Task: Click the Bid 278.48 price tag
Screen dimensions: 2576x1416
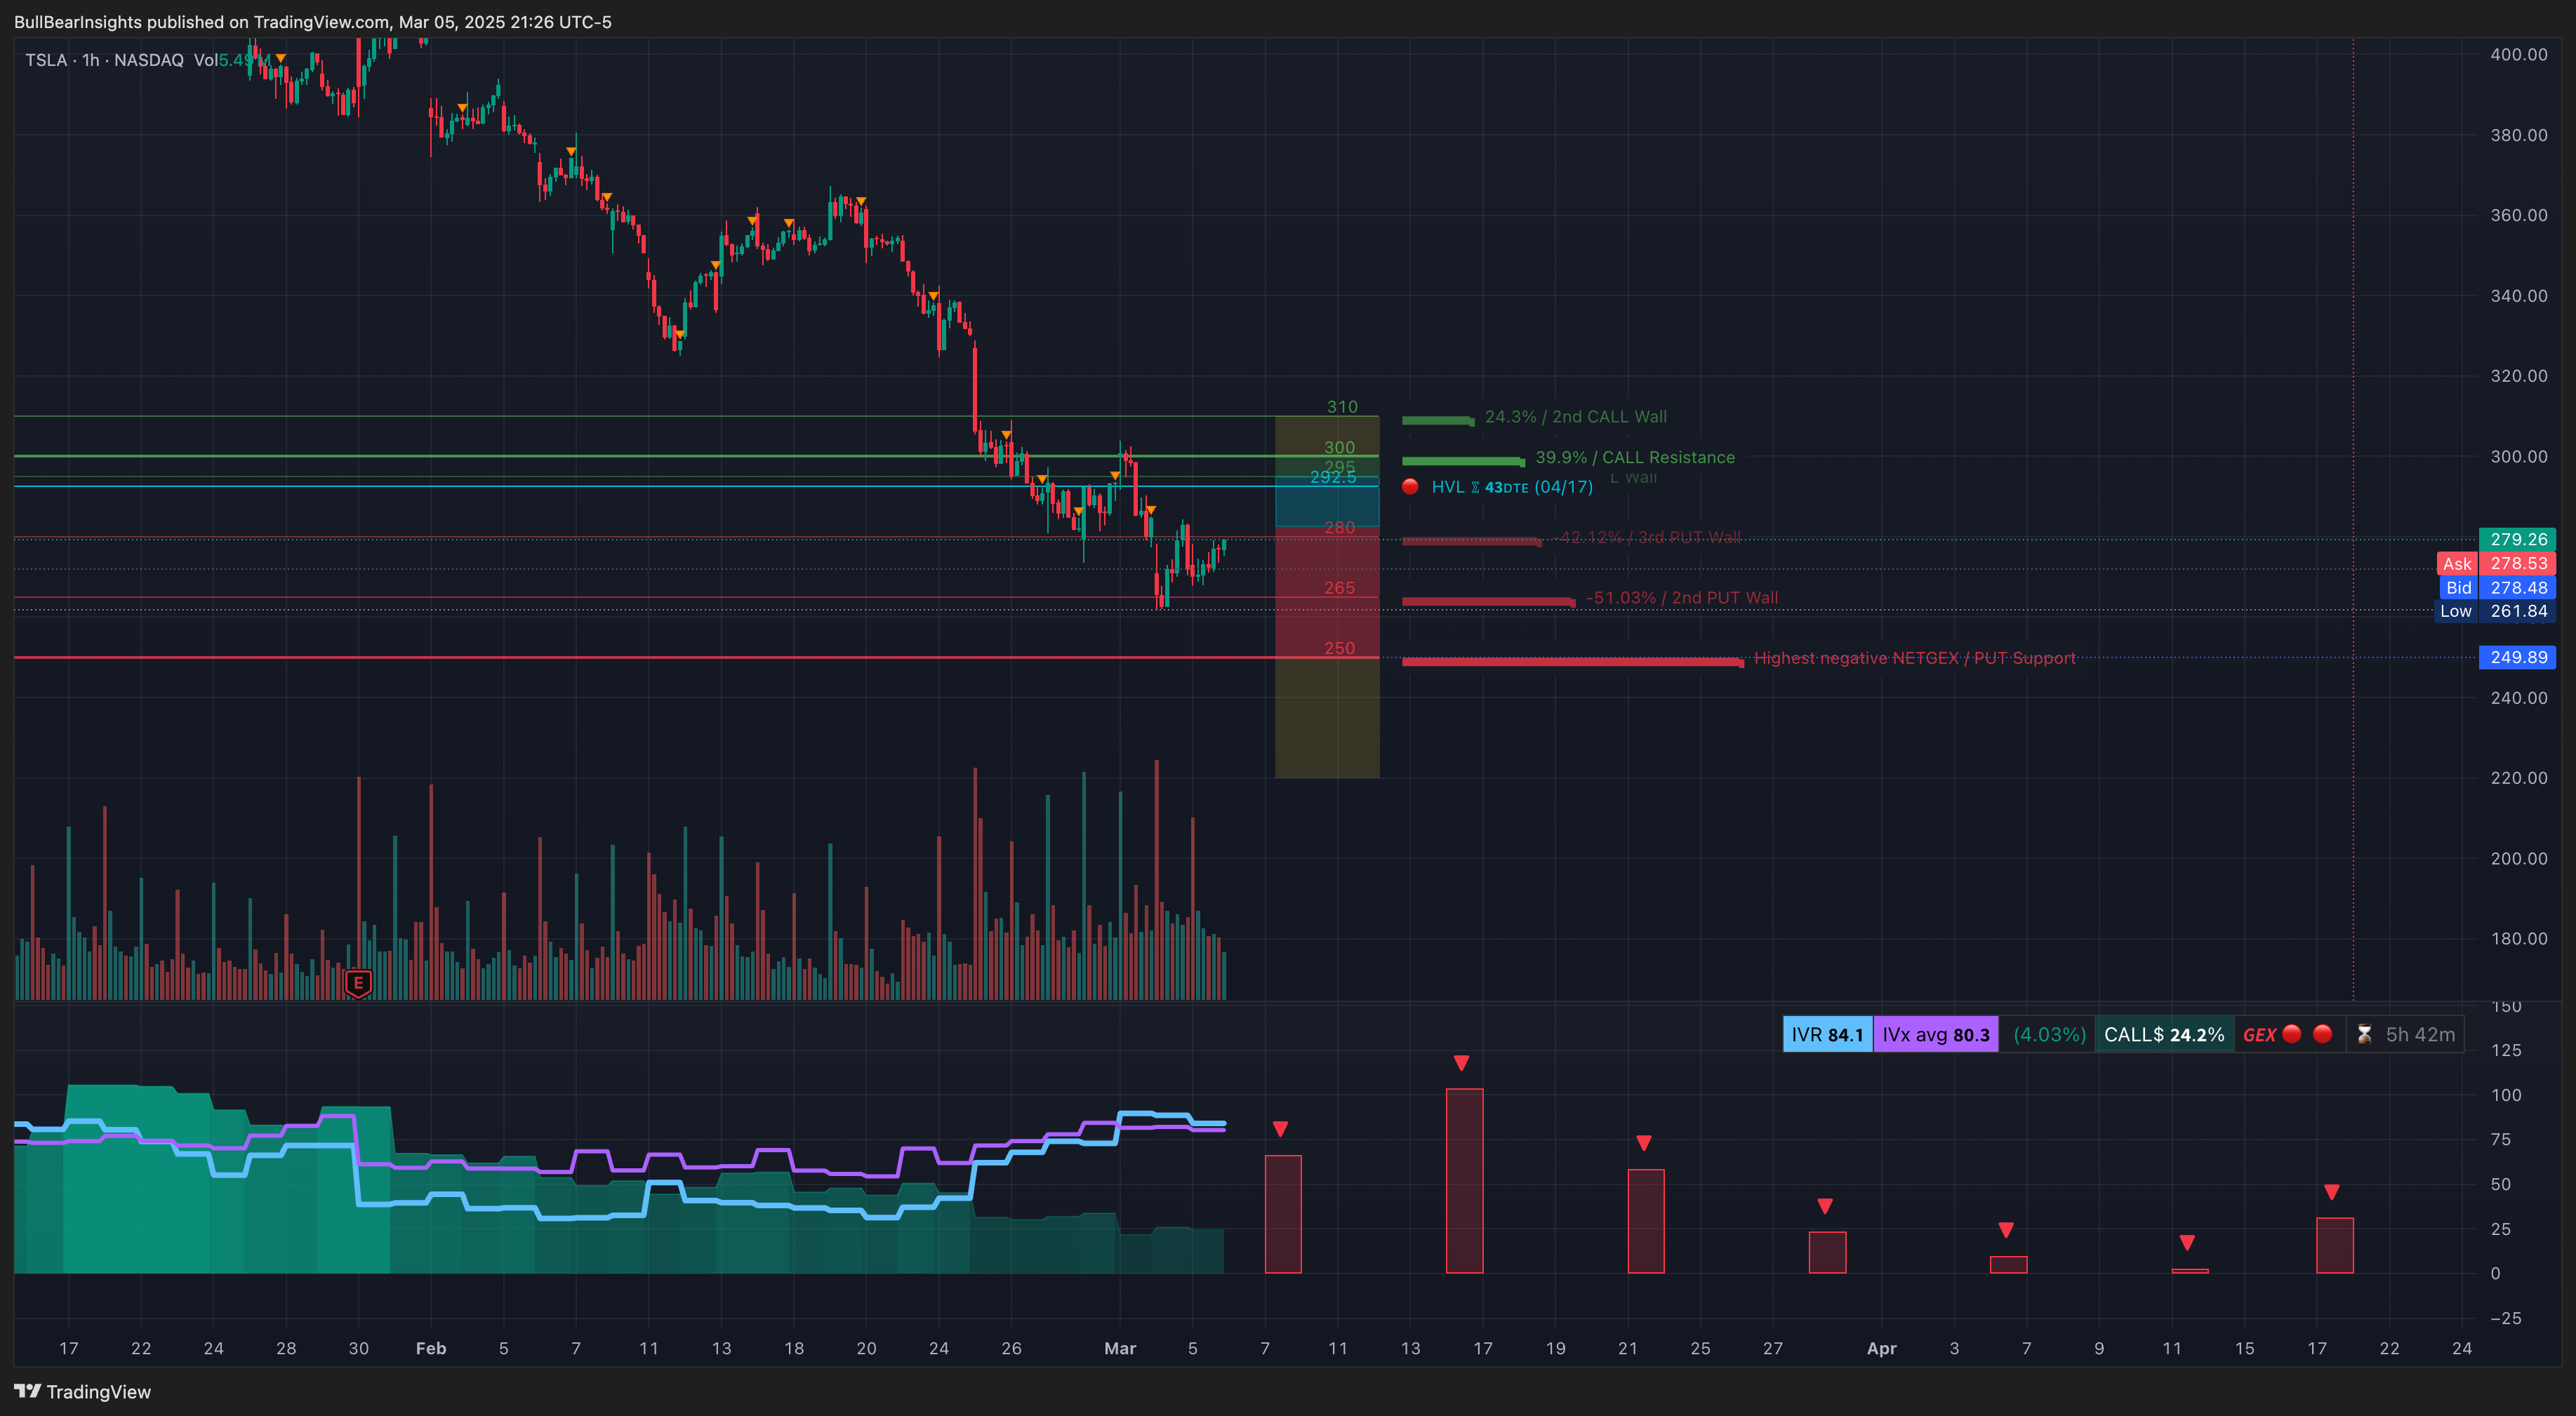Action: click(x=2496, y=588)
